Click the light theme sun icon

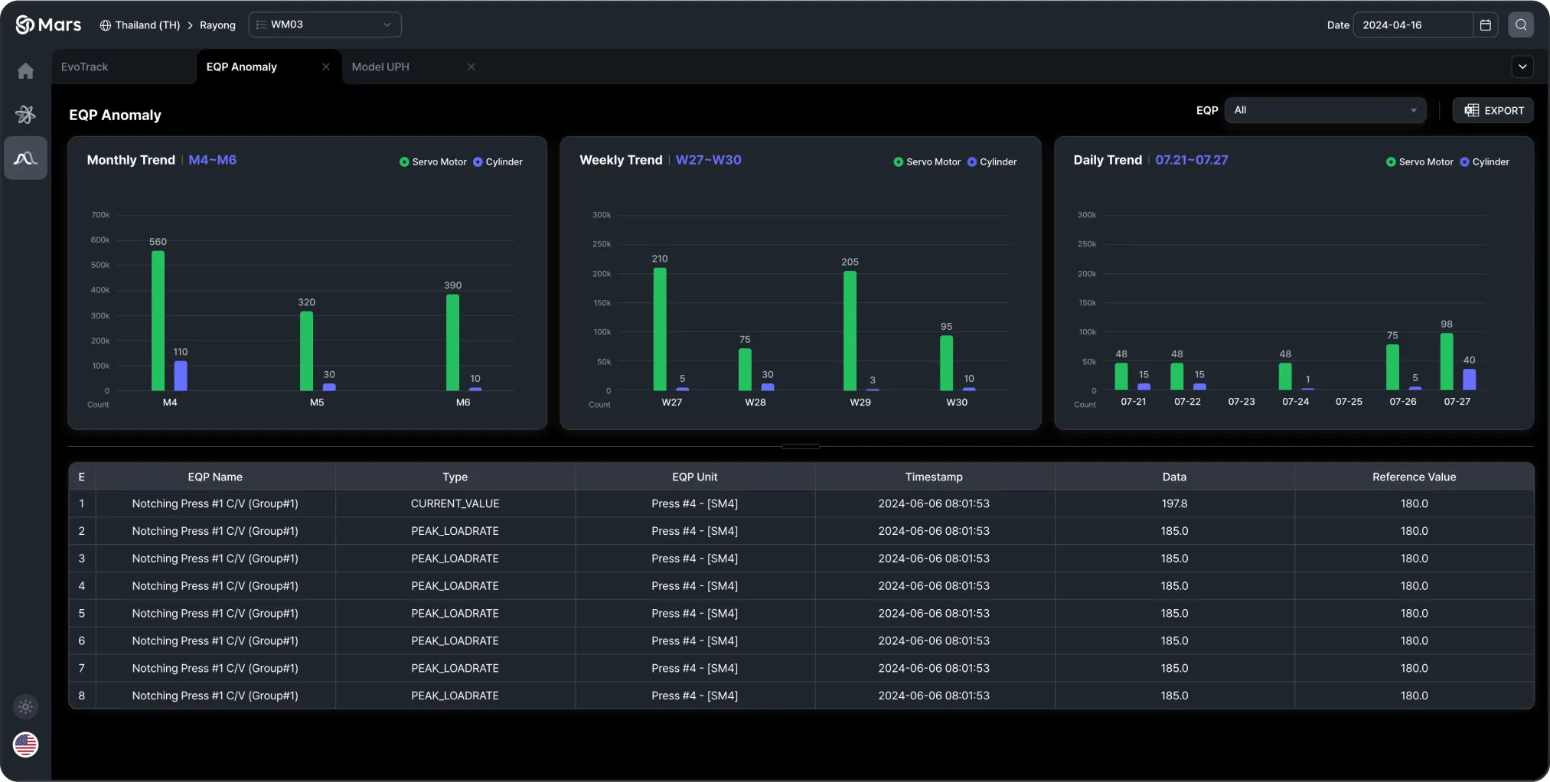pyautogui.click(x=25, y=707)
